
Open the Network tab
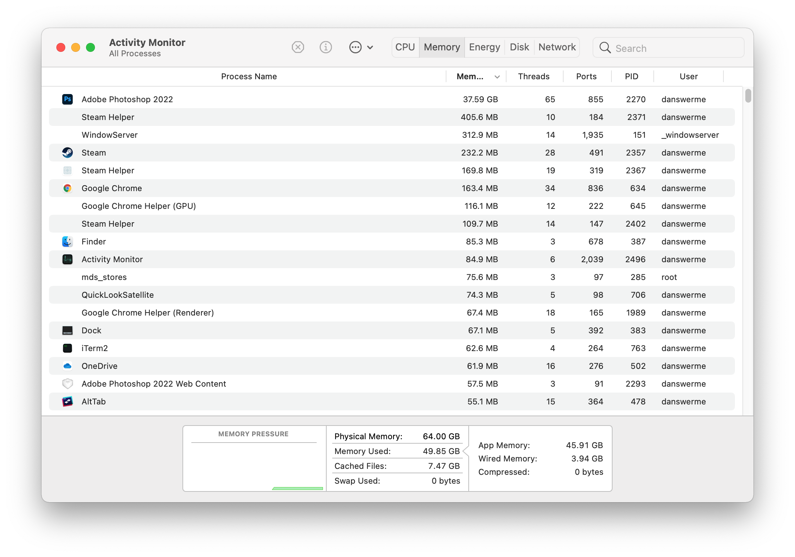557,47
